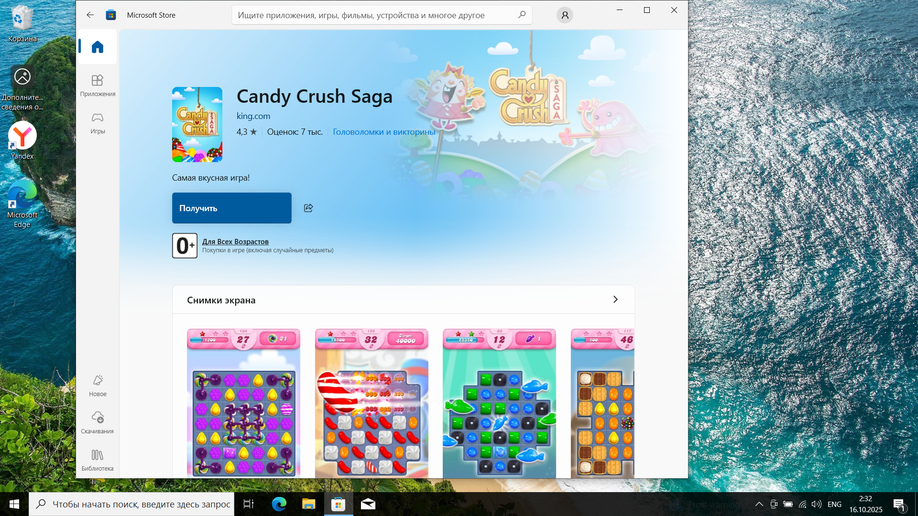Open the Новое (What's new) sidebar item
This screenshot has width=918, height=516.
point(98,385)
